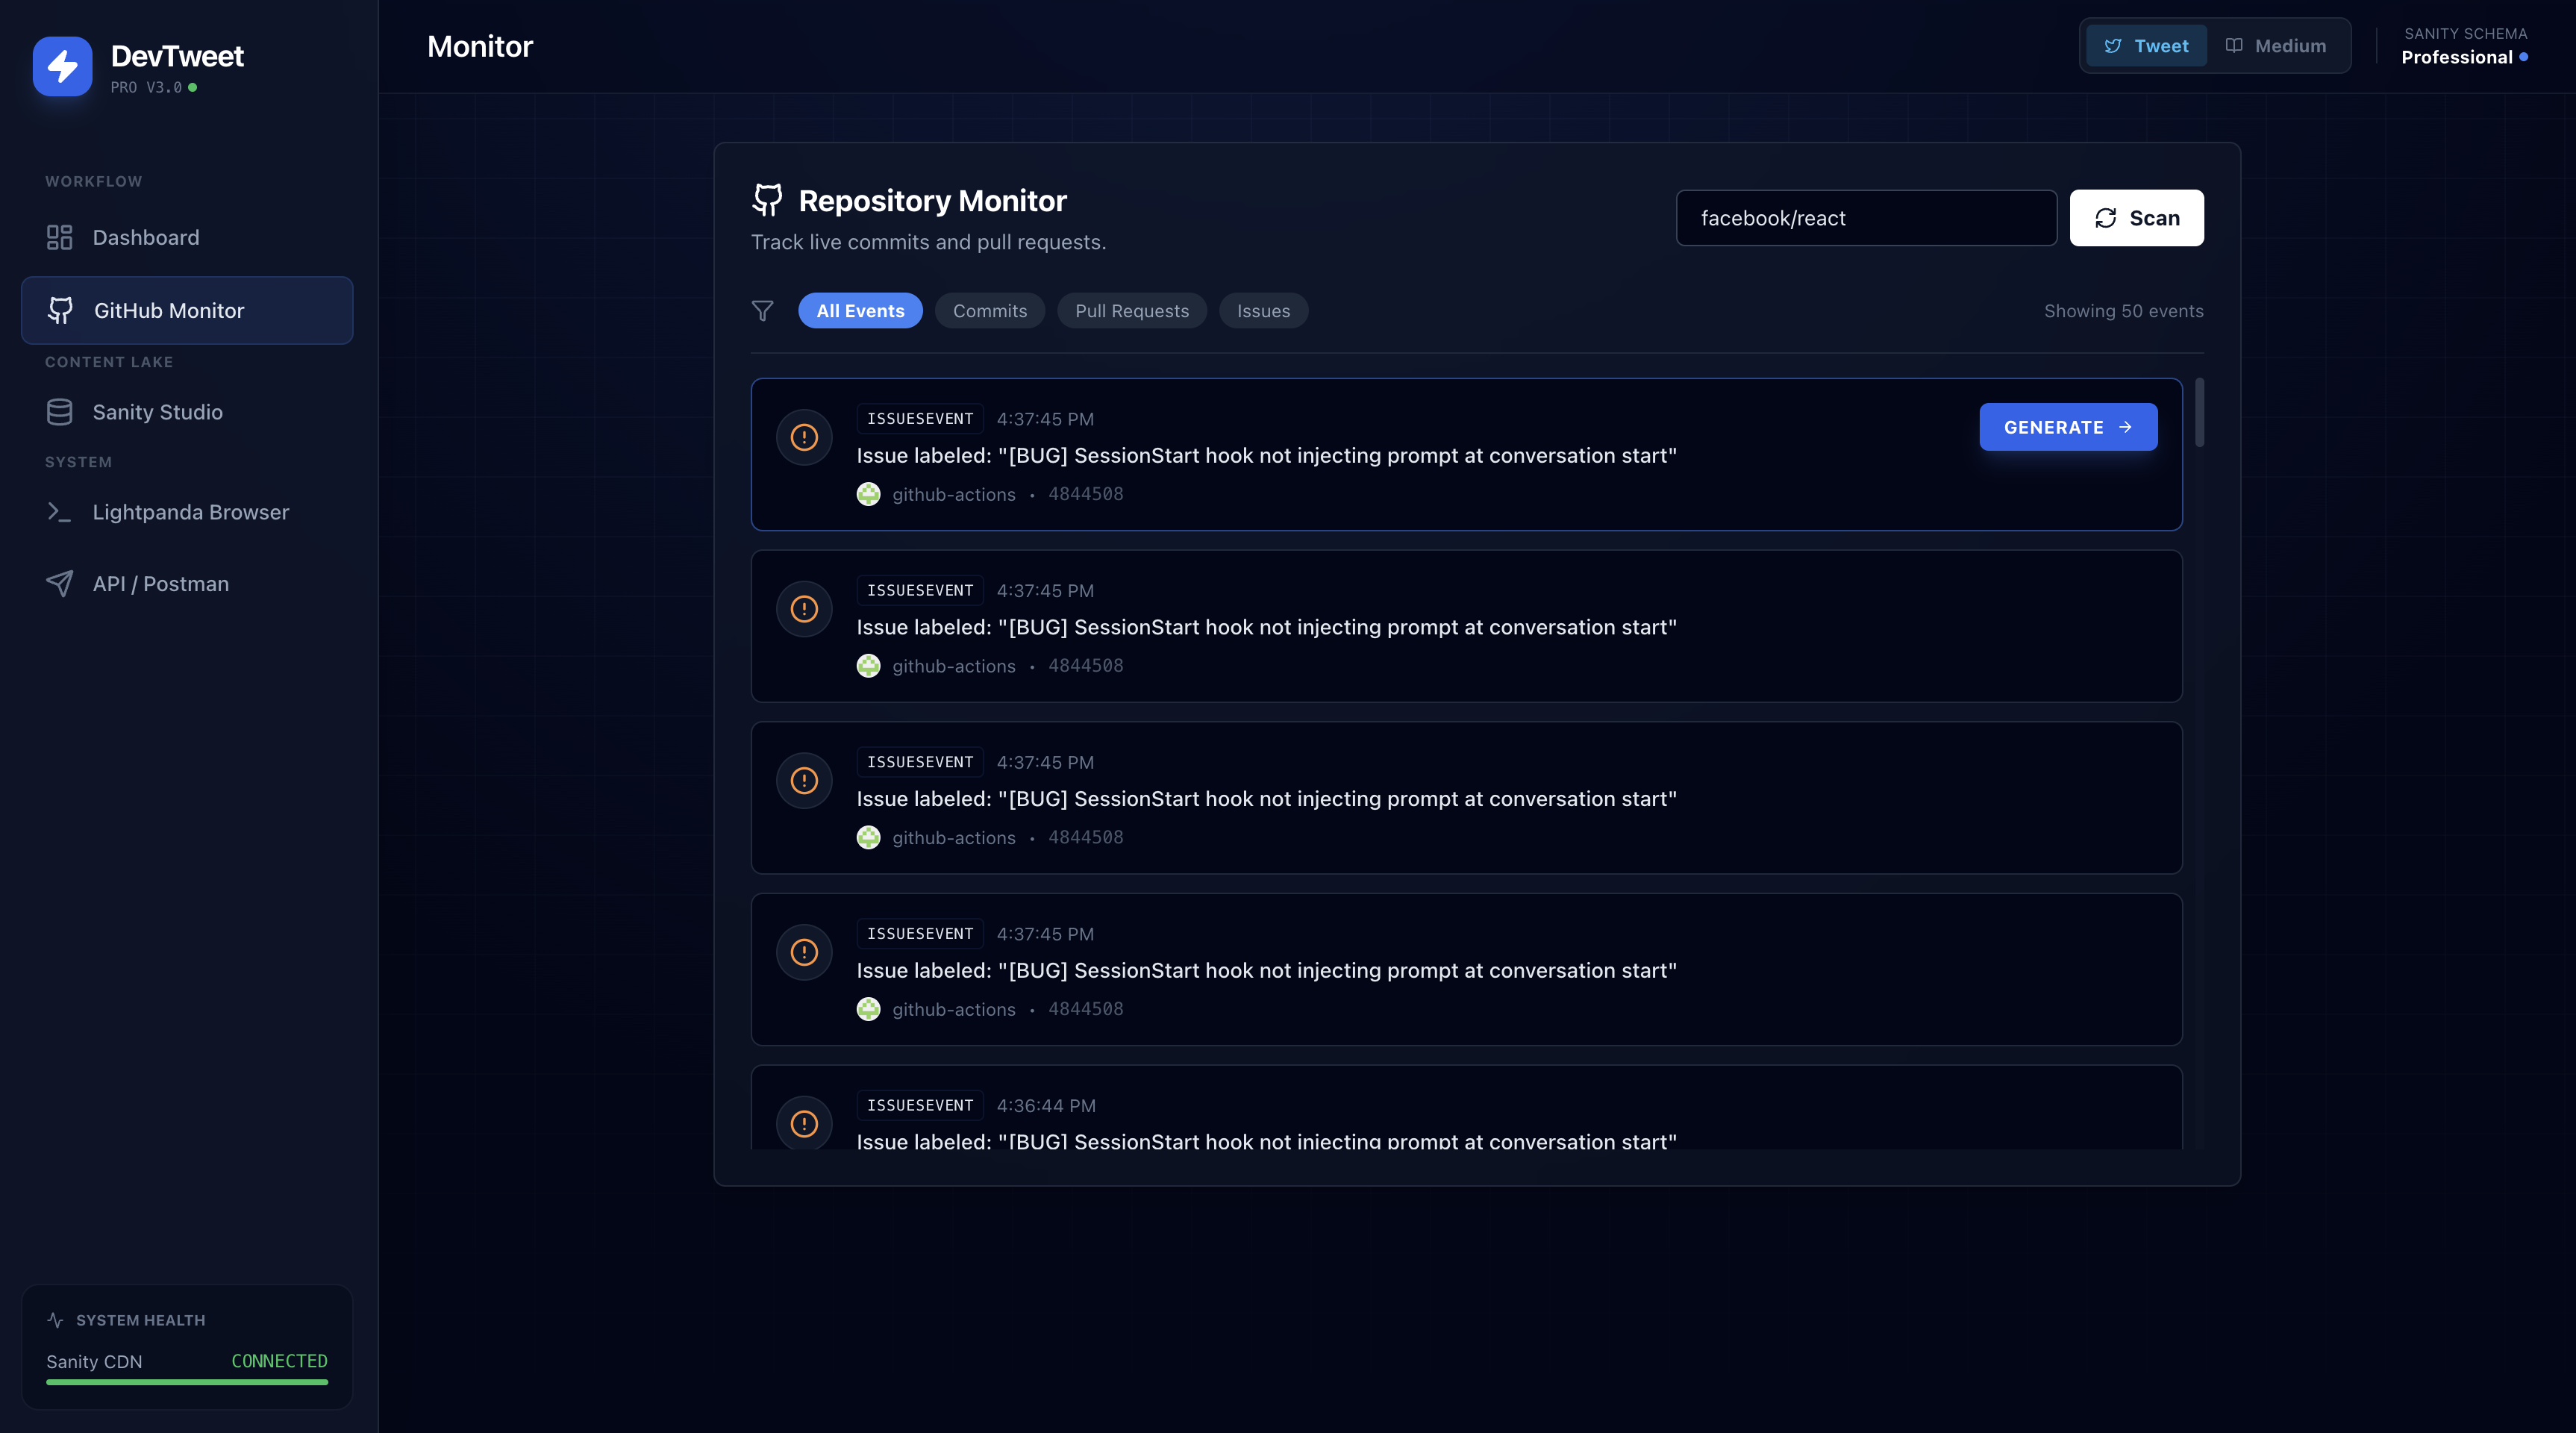
Task: Click the Lightpanda Browser terminal icon
Action: point(59,512)
